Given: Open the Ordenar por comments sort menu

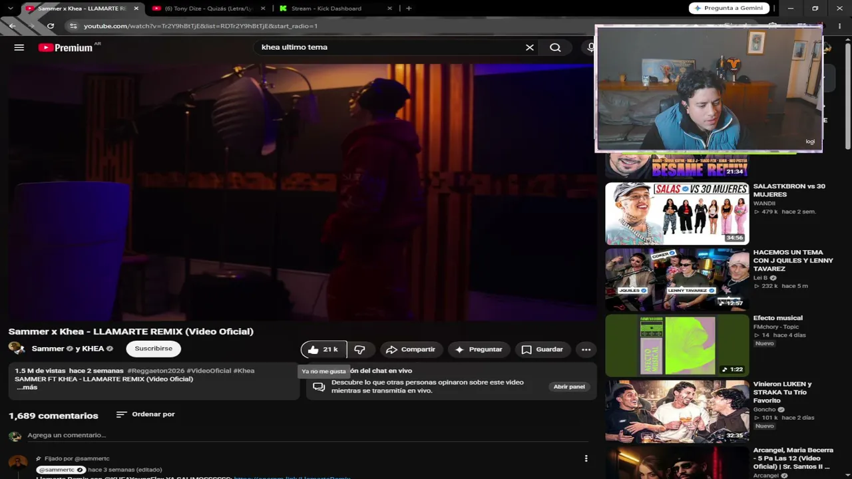Looking at the screenshot, I should coord(145,414).
